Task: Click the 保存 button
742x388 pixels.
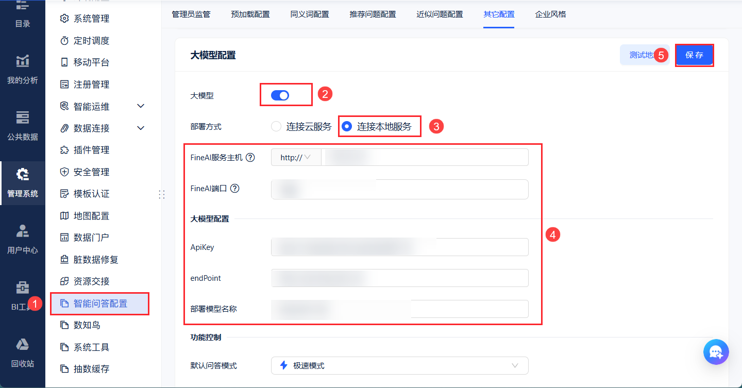Action: pyautogui.click(x=694, y=55)
